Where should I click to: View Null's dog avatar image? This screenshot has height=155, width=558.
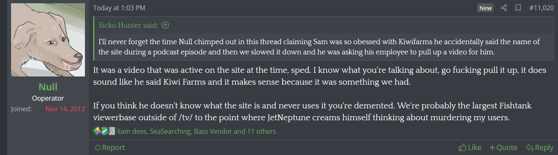click(48, 40)
